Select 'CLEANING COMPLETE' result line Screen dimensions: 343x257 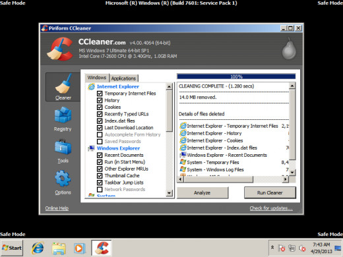click(x=216, y=86)
